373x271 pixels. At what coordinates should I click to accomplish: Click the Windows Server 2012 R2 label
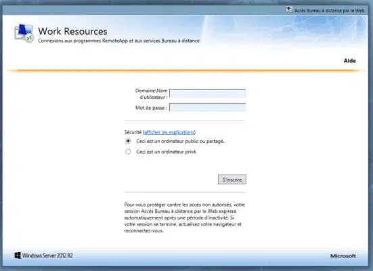point(47,255)
